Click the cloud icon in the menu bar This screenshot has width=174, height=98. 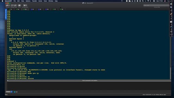(x=129, y=1)
